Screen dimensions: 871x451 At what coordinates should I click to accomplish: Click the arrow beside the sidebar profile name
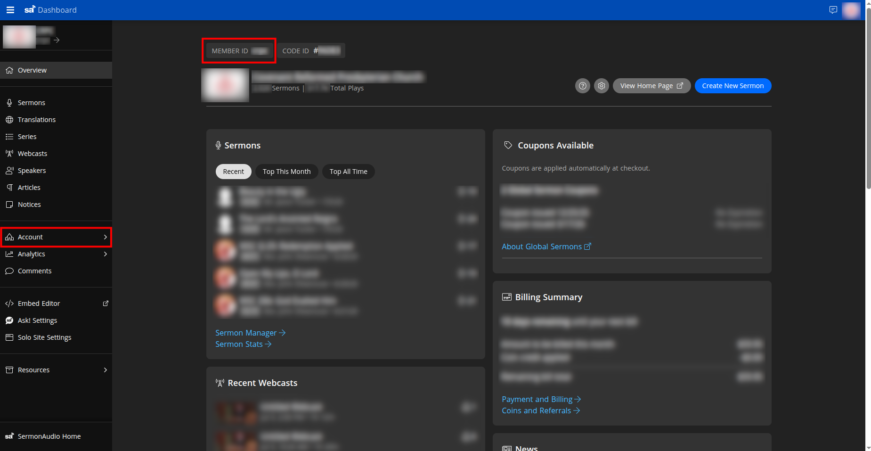[57, 40]
